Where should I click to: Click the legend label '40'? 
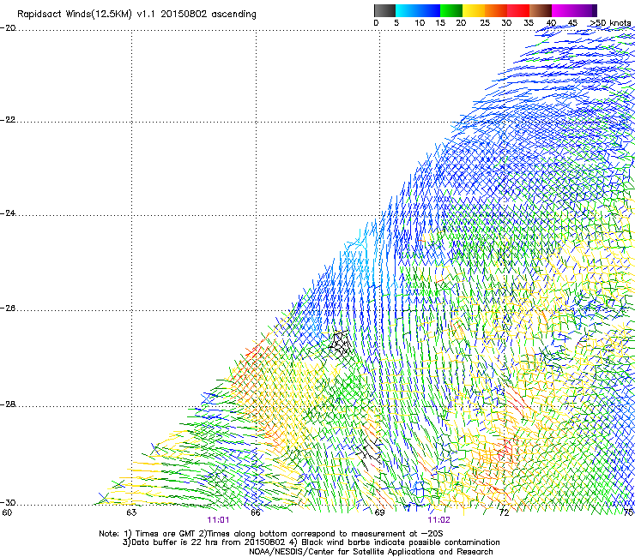551,23
